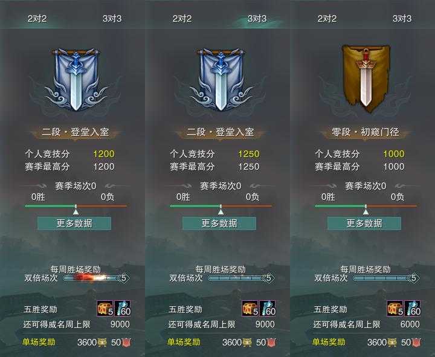Click the blue item reward 60 in the left panel

pos(122,308)
